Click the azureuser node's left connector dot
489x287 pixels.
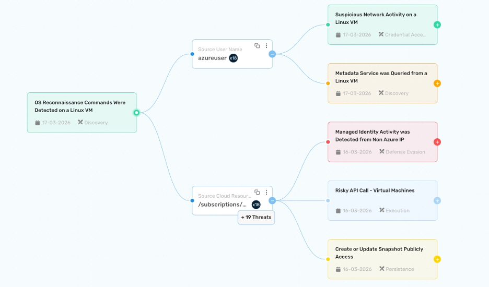click(x=192, y=54)
